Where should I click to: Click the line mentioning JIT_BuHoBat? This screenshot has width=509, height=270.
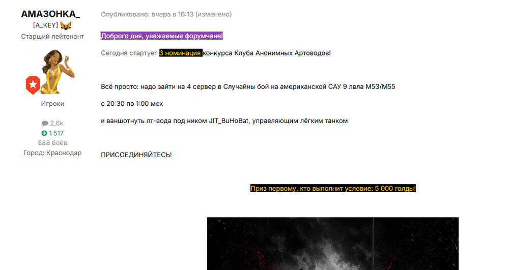[224, 121]
